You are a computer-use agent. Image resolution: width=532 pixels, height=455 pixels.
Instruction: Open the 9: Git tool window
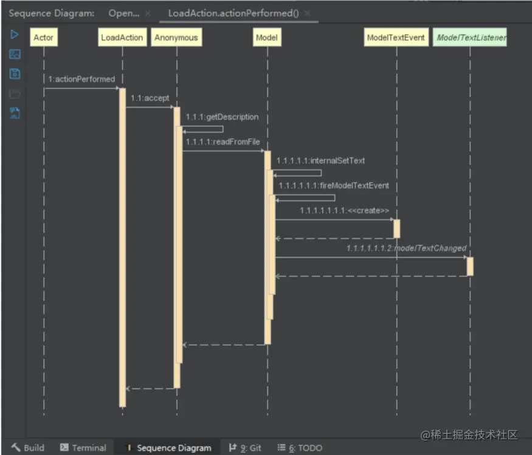point(245,448)
